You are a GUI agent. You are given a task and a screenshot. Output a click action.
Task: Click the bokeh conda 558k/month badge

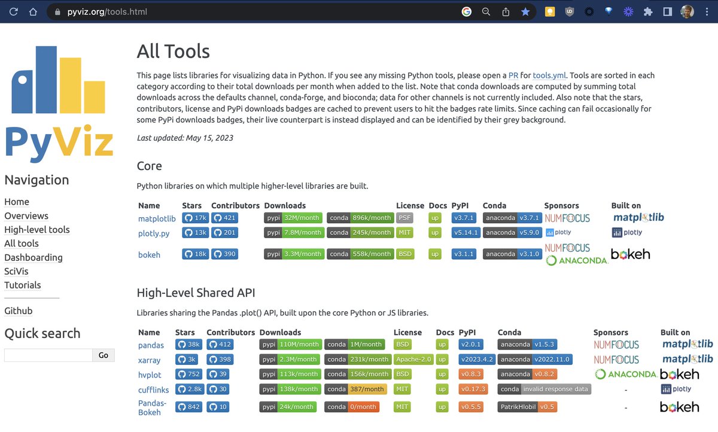pos(360,254)
